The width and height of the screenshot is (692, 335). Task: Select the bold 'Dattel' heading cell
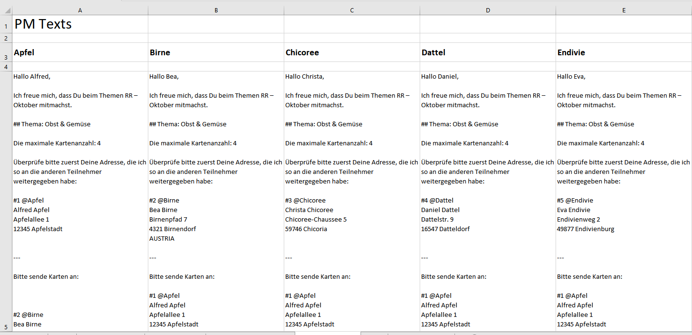[x=488, y=52]
